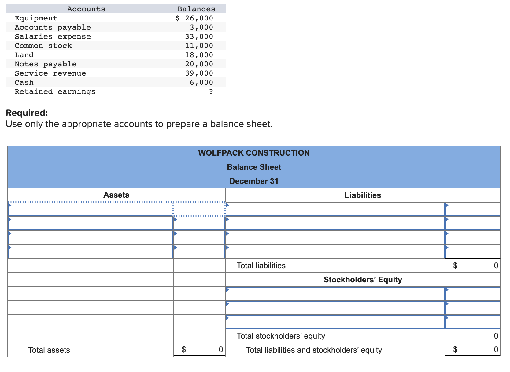The width and height of the screenshot is (510, 372).
Task: Open the second stockholders' equity account dropdown
Action: point(335,308)
